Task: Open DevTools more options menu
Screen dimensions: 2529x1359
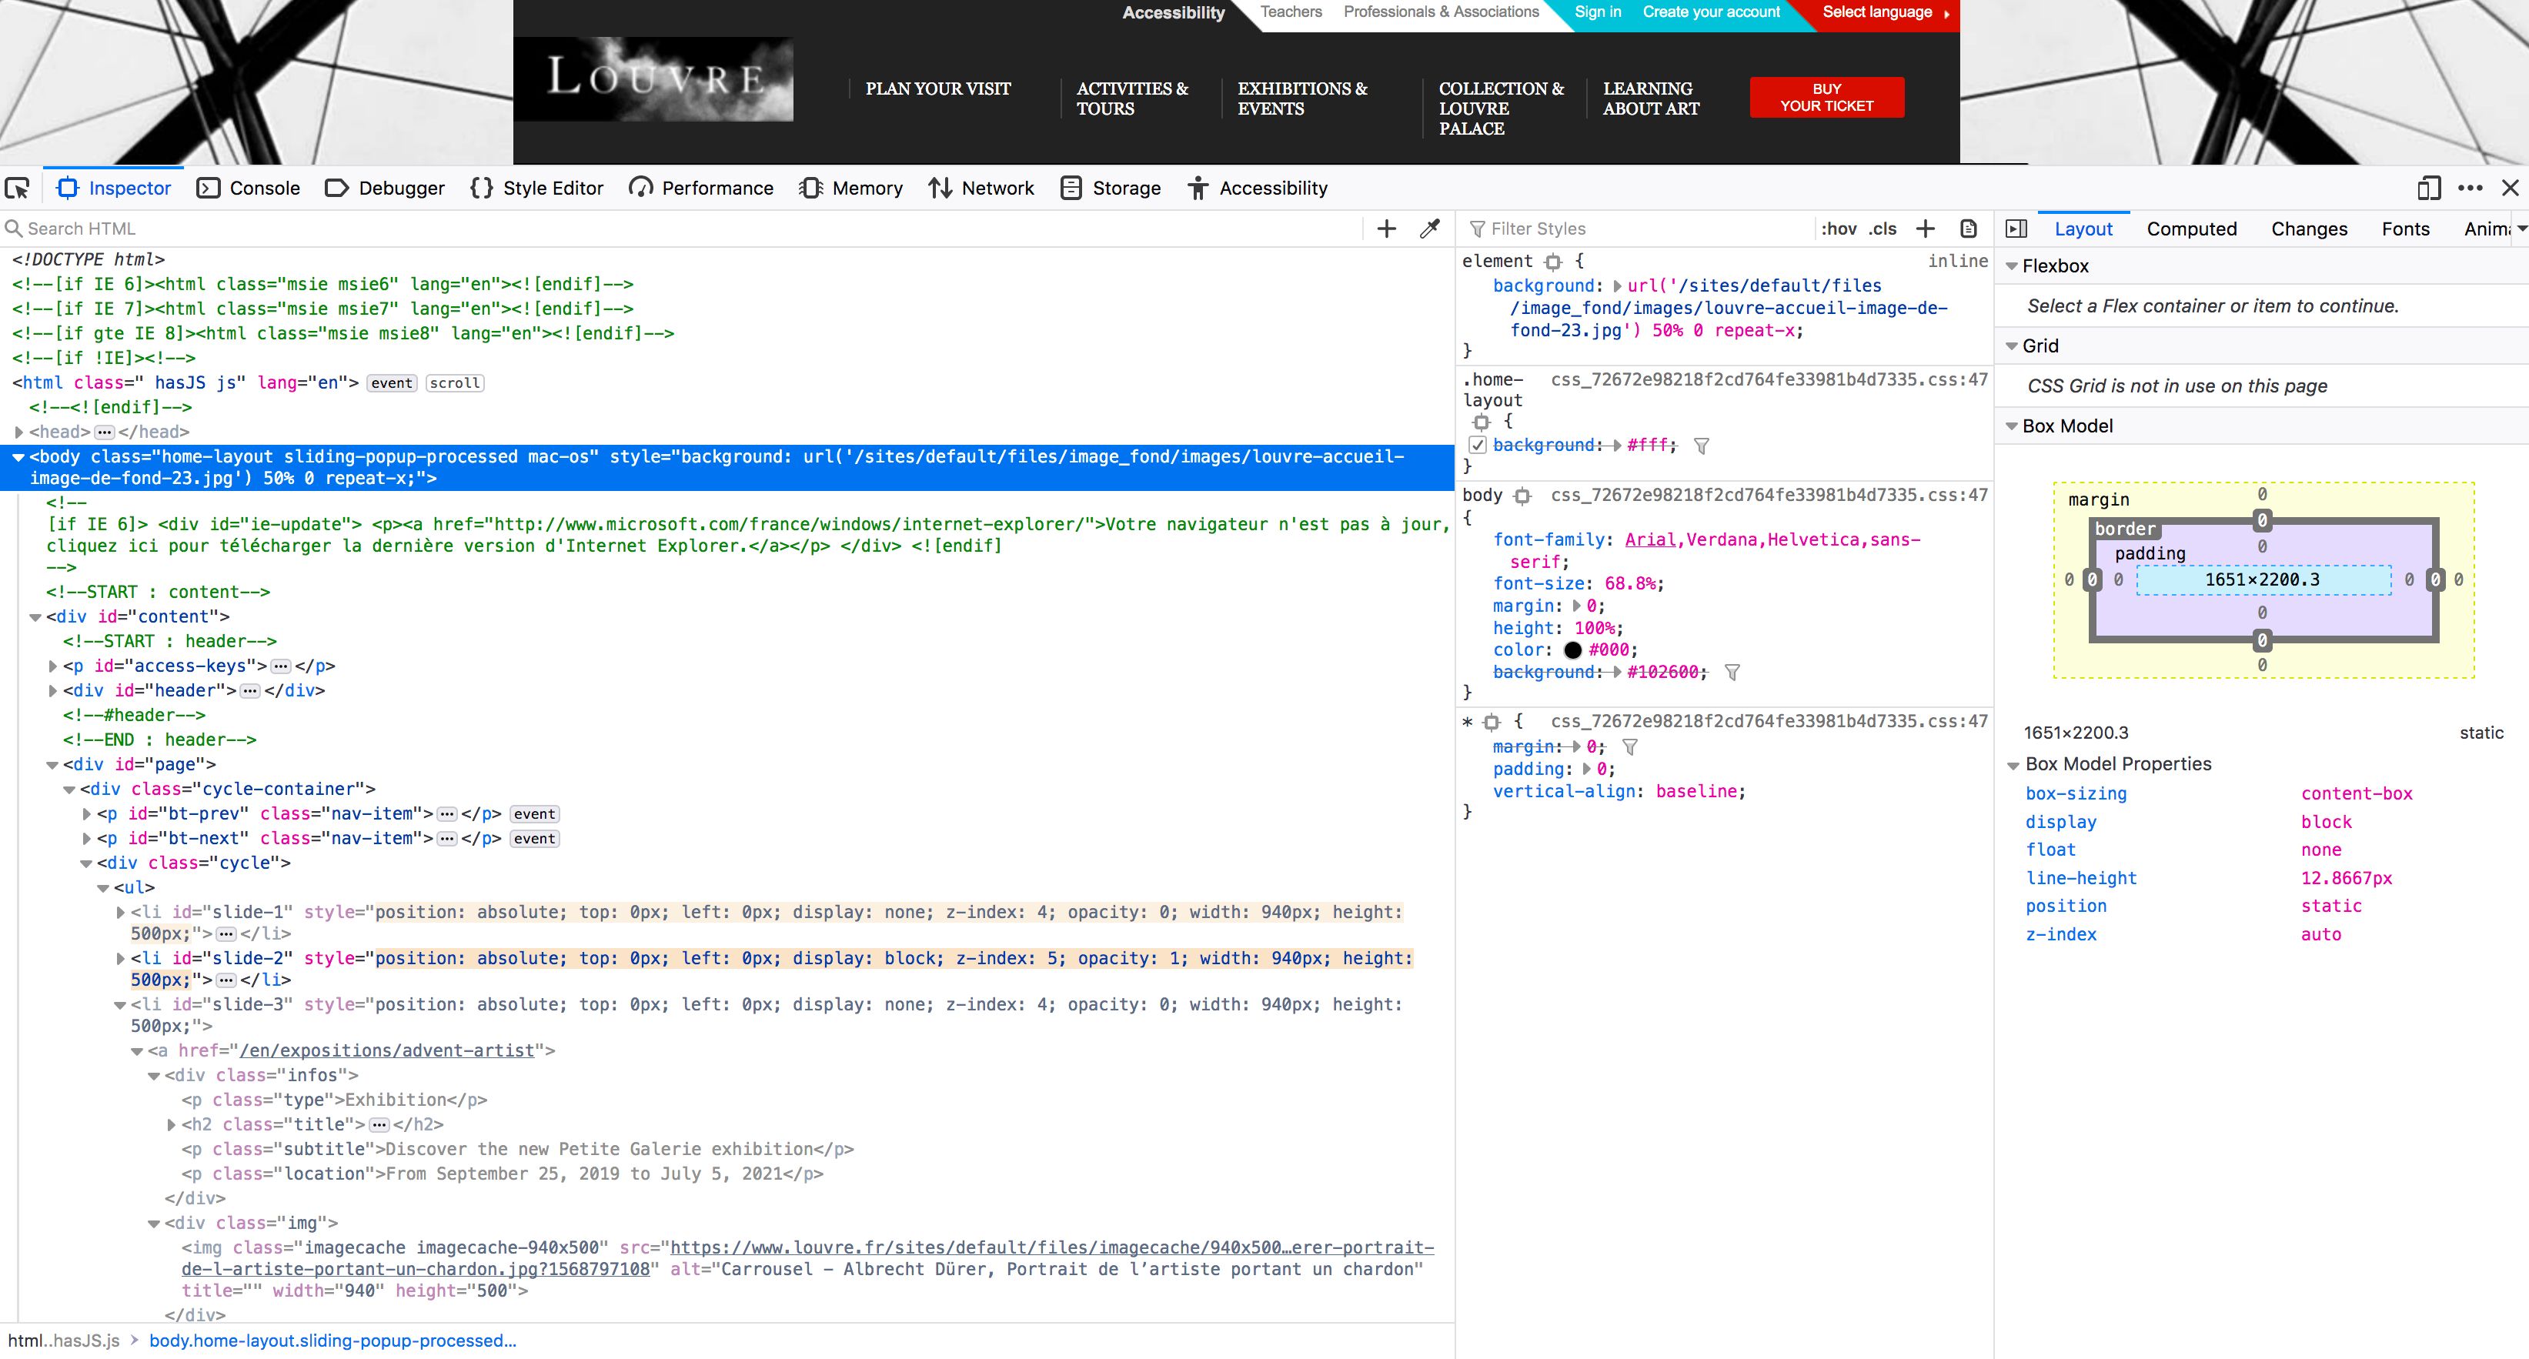Action: click(x=2470, y=188)
